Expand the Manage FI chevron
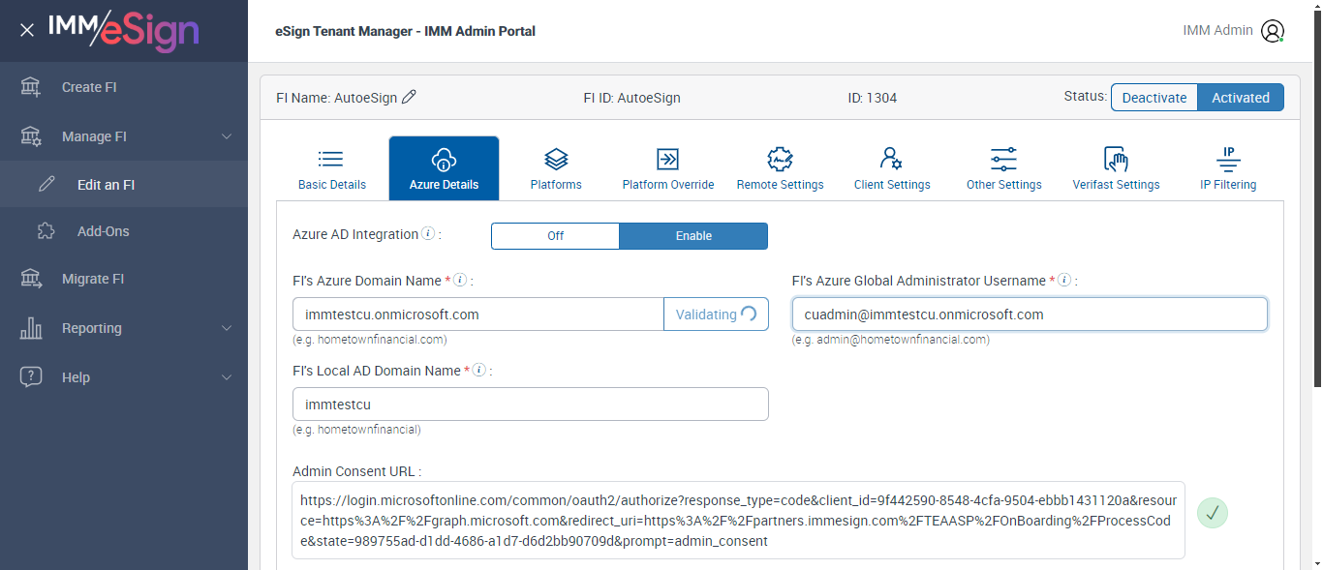This screenshot has width=1323, height=570. click(x=227, y=136)
